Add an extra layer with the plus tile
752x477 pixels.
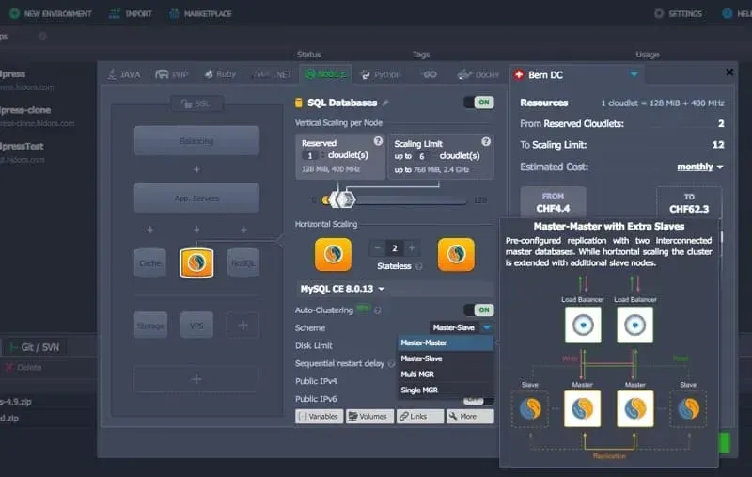click(x=243, y=325)
